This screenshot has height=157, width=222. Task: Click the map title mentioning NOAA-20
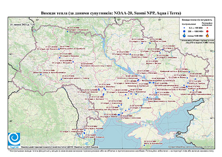[111, 13]
